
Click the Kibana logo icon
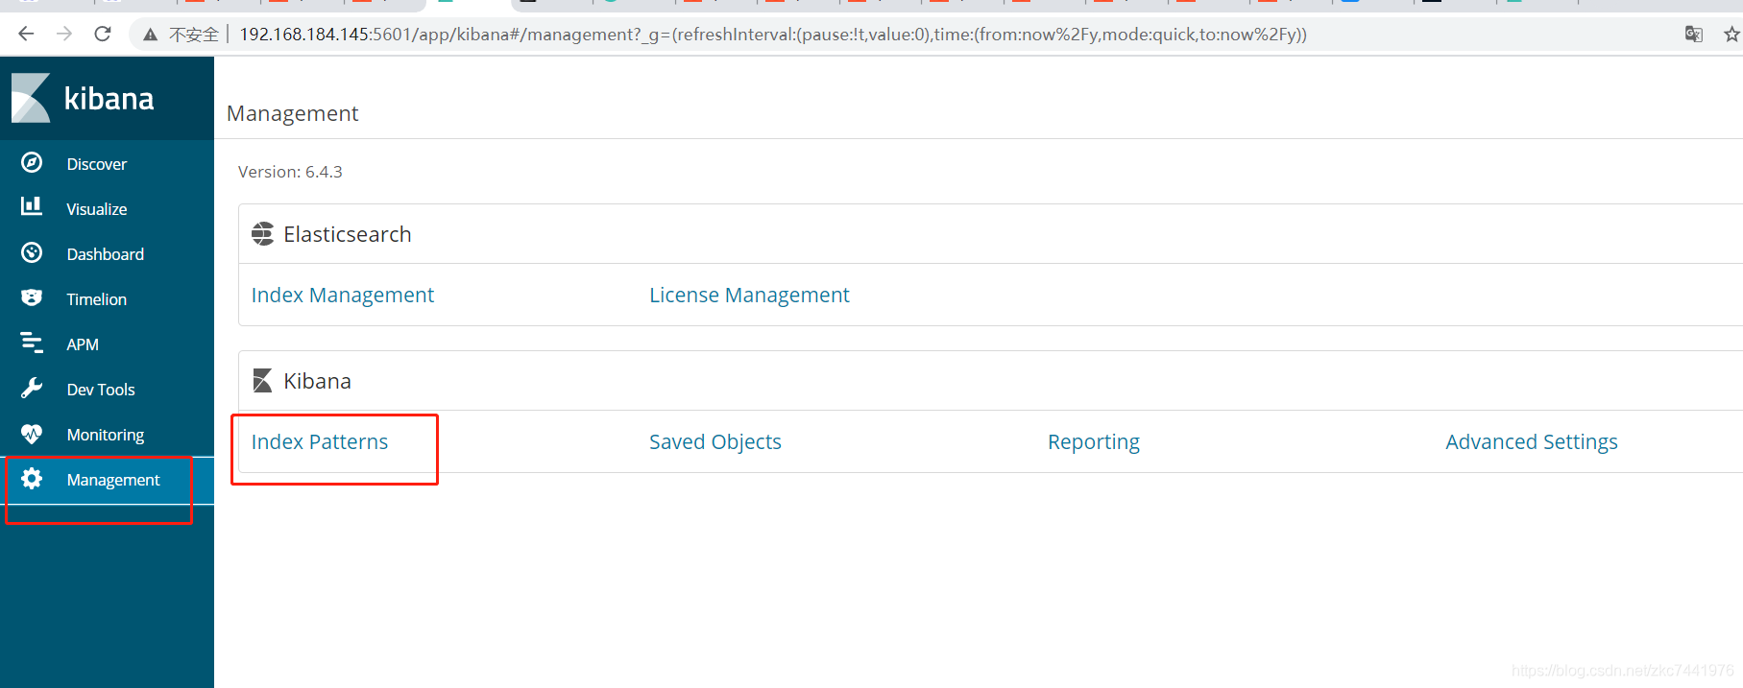coord(31,98)
